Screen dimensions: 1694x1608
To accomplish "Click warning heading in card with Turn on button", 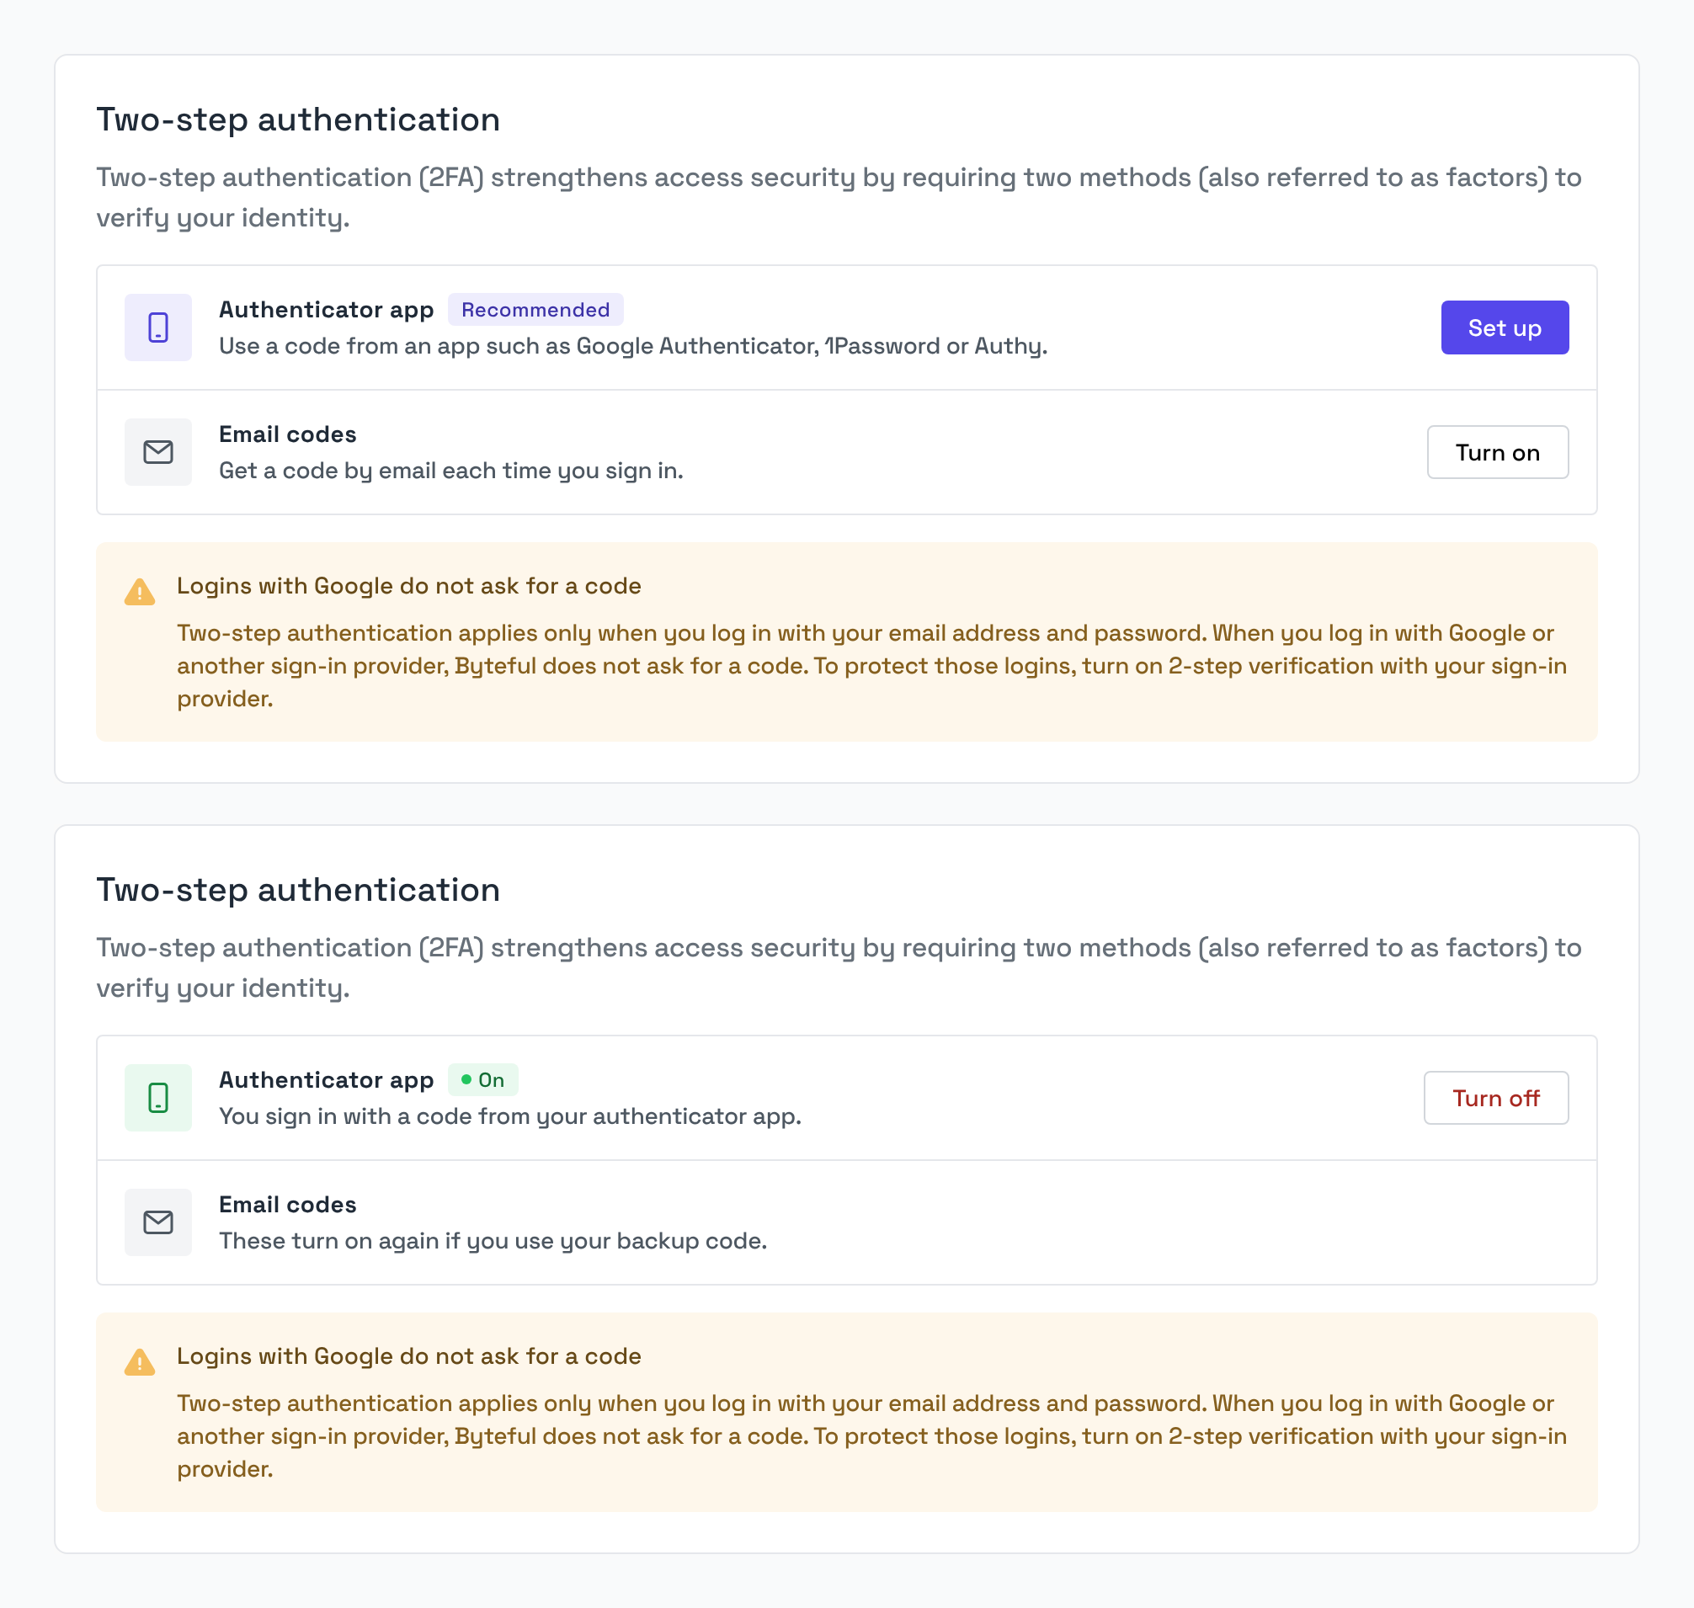I will pos(409,586).
